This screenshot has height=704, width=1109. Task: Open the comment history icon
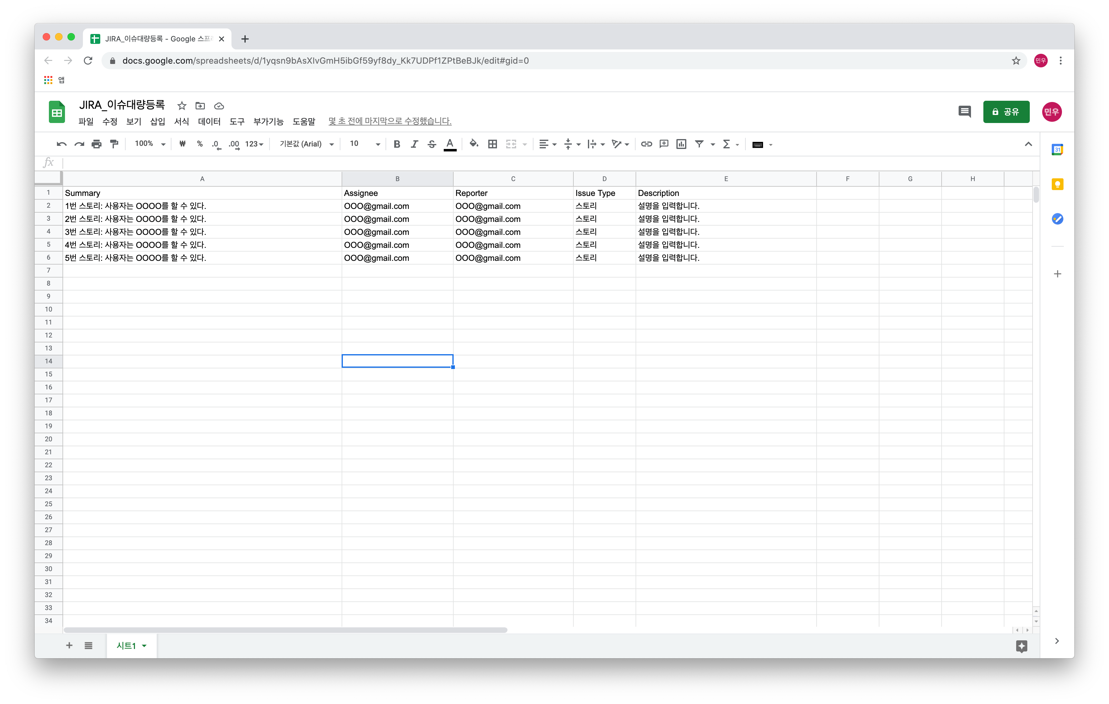[964, 112]
